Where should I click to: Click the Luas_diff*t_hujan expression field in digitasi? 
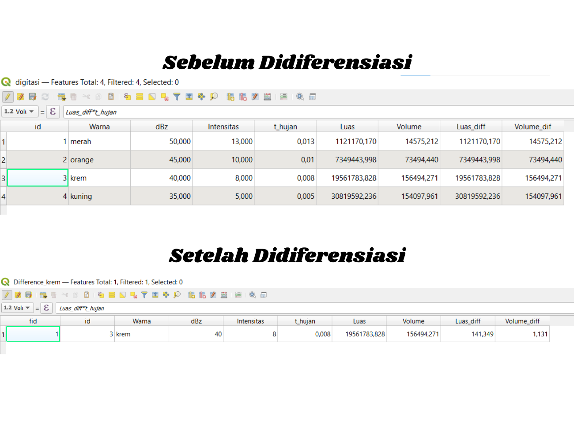[309, 112]
